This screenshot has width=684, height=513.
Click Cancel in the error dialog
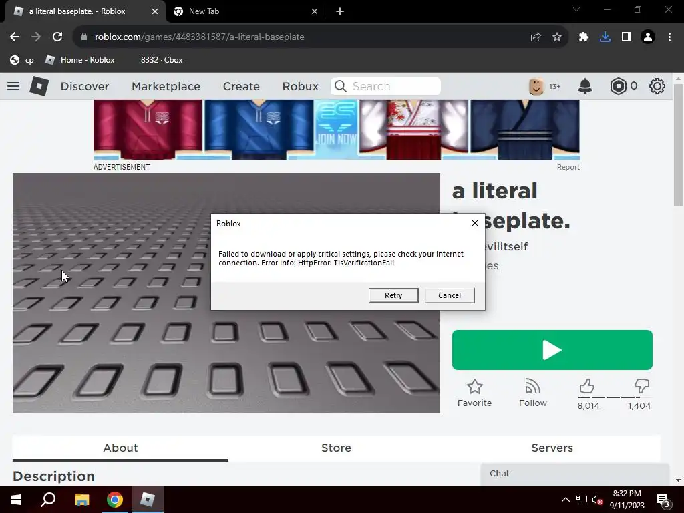450,295
